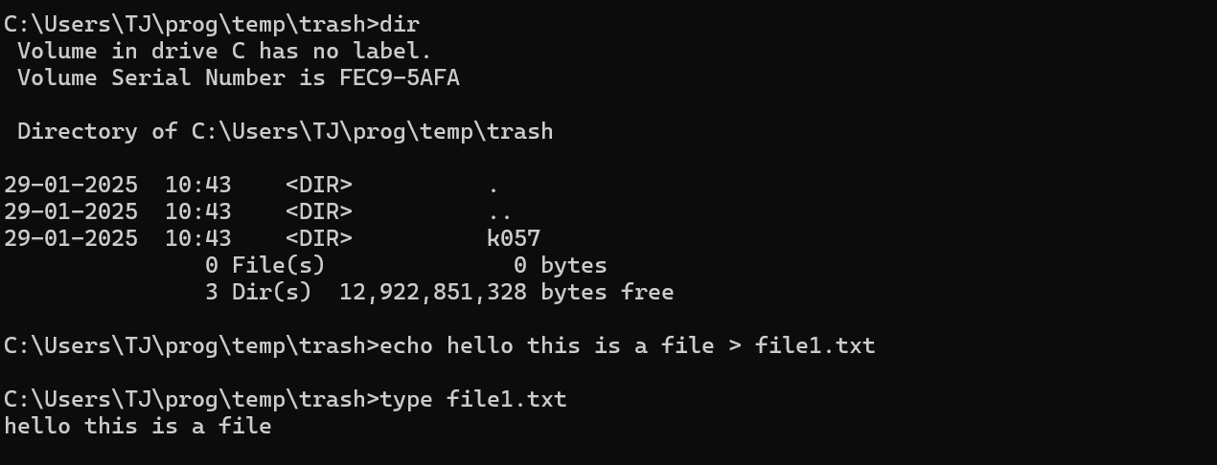Viewport: 1217px width, 465px height.
Task: Click the '0 File(s)' summary text
Action: point(265,265)
